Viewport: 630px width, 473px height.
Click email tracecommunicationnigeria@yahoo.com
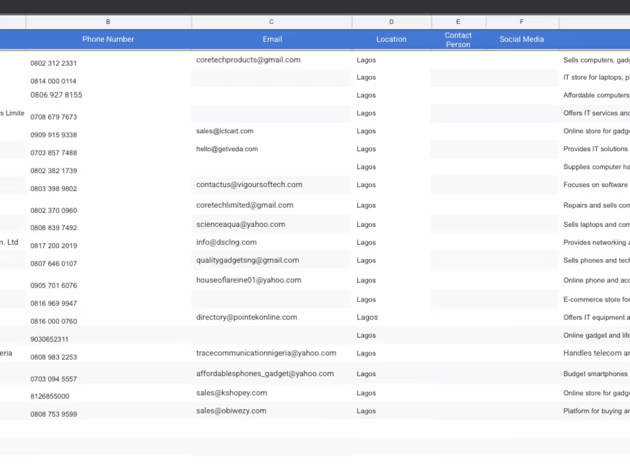tap(266, 353)
